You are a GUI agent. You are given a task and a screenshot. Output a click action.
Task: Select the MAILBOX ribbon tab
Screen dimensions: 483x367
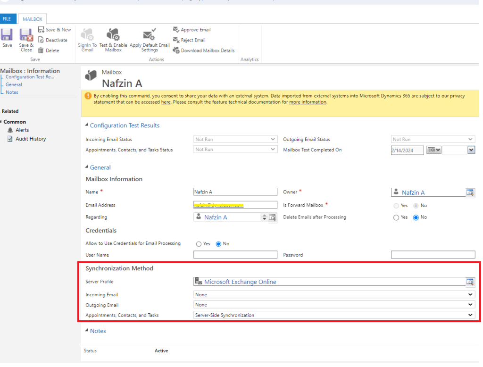pos(33,19)
